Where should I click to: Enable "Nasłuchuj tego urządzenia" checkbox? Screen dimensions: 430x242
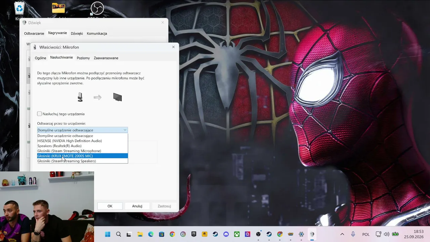tap(40, 114)
